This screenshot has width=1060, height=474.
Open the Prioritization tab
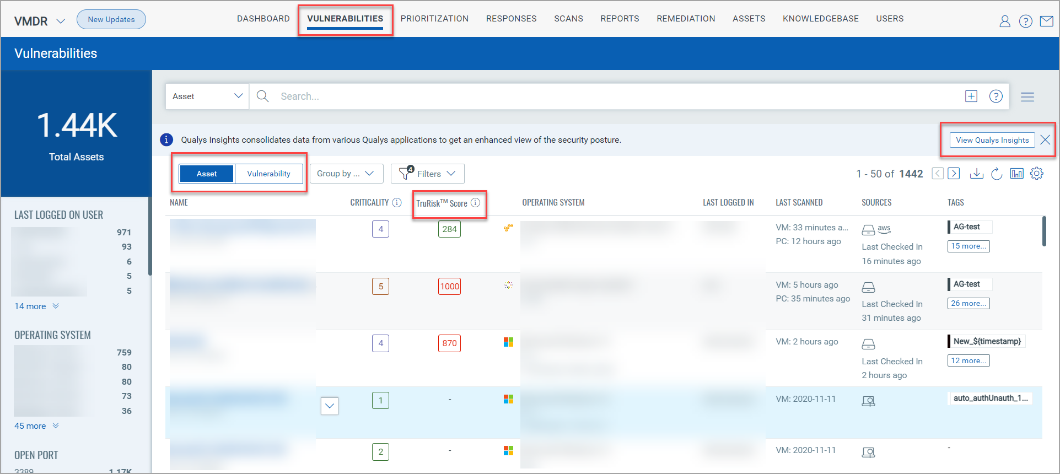click(434, 19)
